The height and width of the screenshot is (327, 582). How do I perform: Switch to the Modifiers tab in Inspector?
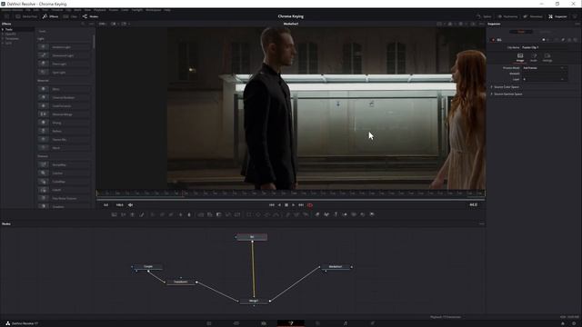pos(545,32)
